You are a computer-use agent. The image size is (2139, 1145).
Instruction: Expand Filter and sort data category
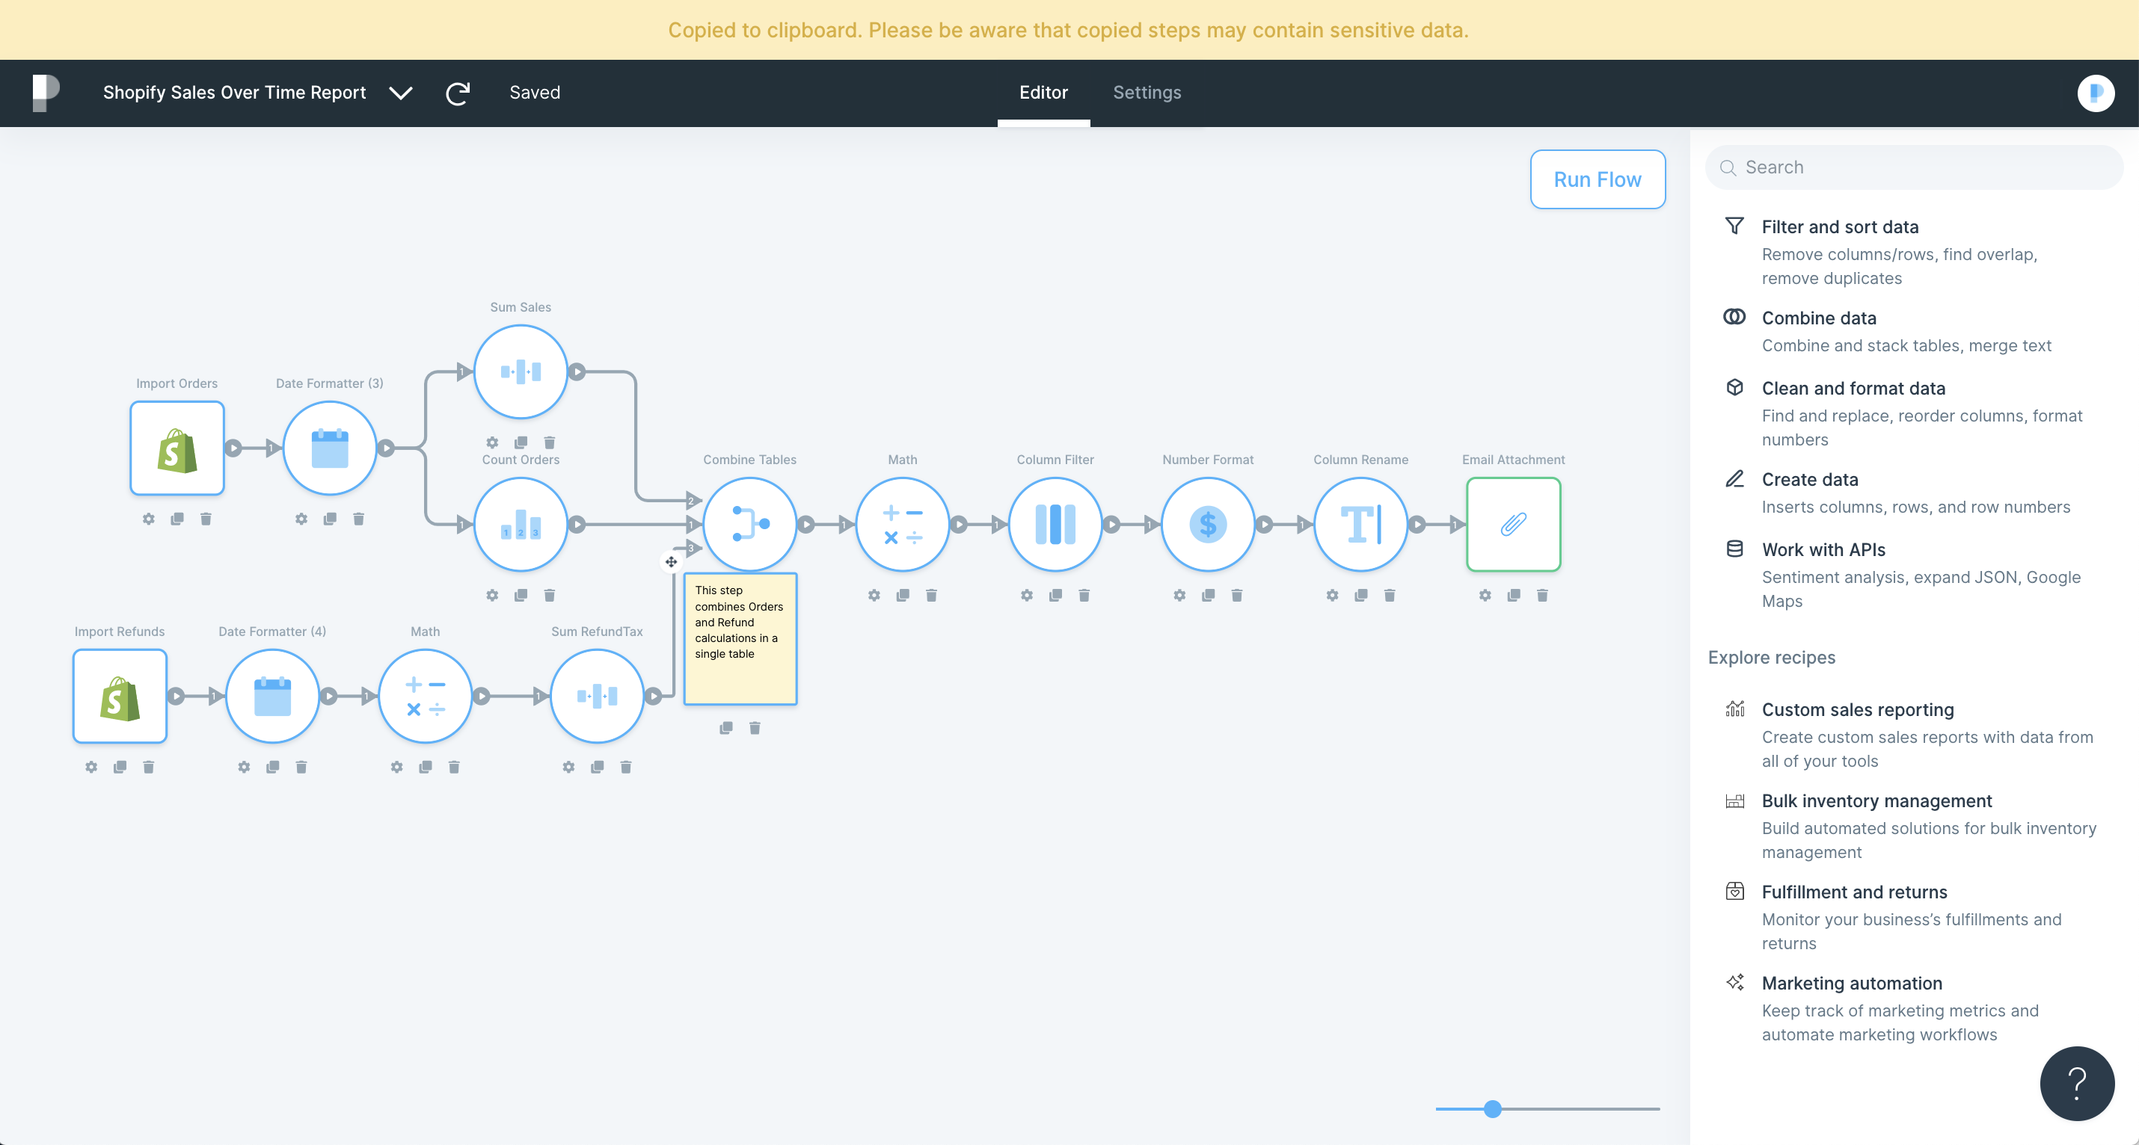(1910, 251)
